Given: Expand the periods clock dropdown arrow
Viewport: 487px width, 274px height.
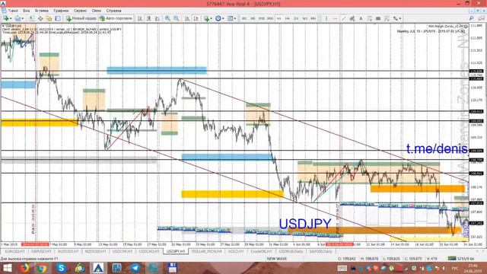Looking at the screenshot, I should click(223, 18).
